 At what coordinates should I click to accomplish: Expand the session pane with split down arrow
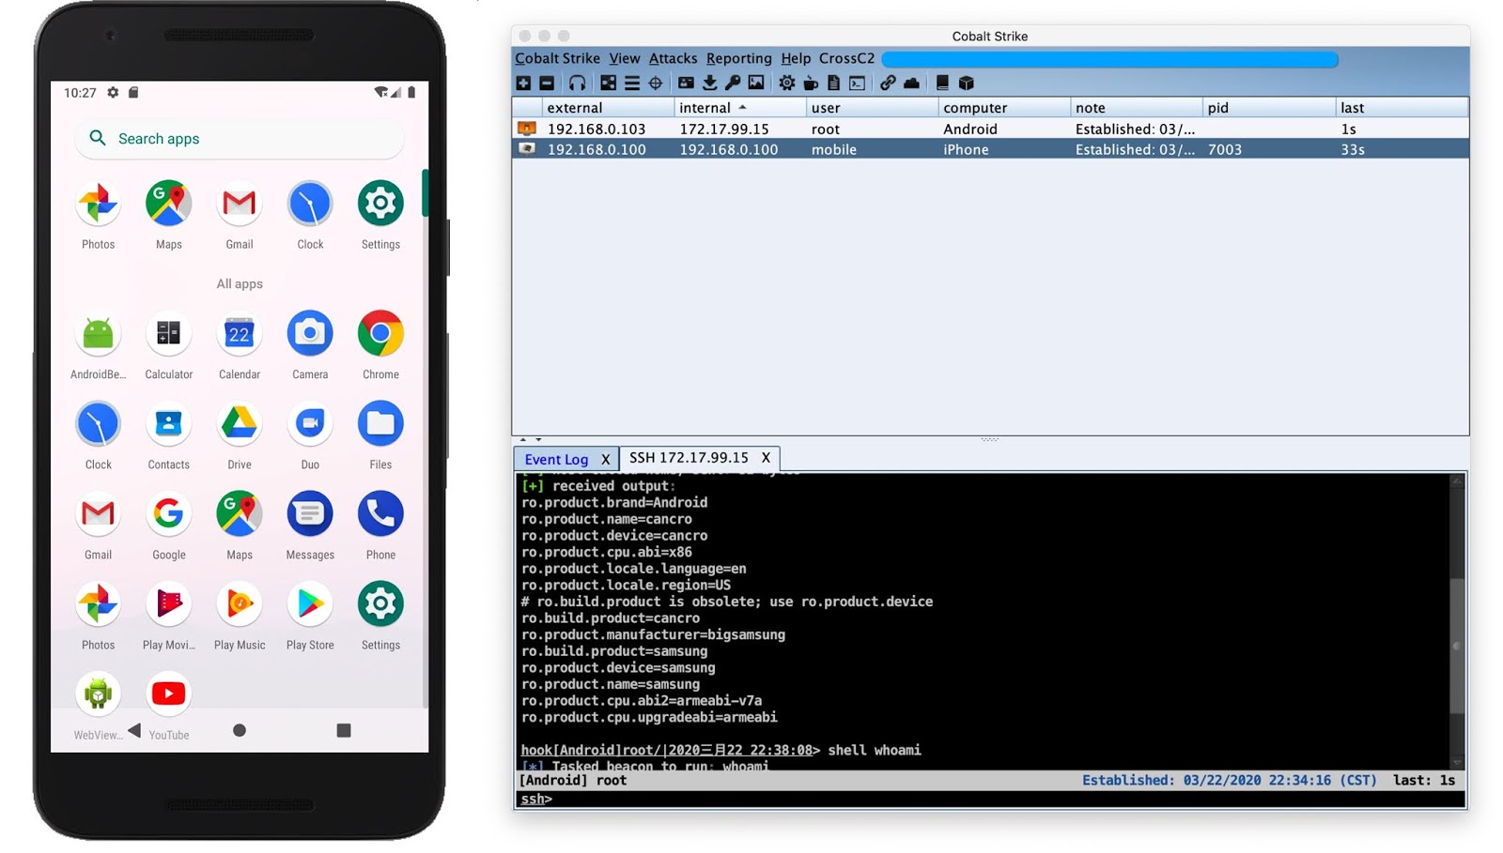[x=538, y=439]
